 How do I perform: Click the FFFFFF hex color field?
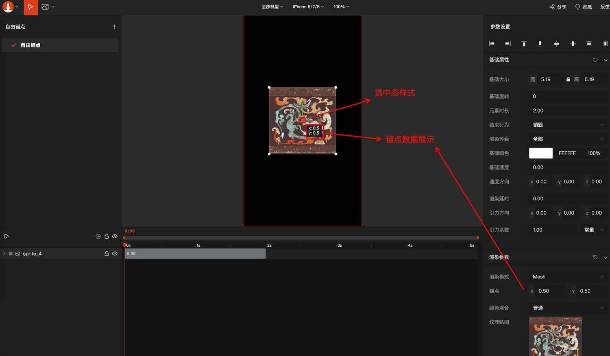(567, 153)
